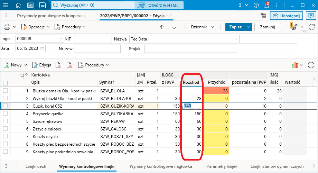
Task: Open the help question mark icon
Action: pyautogui.click(x=256, y=5)
